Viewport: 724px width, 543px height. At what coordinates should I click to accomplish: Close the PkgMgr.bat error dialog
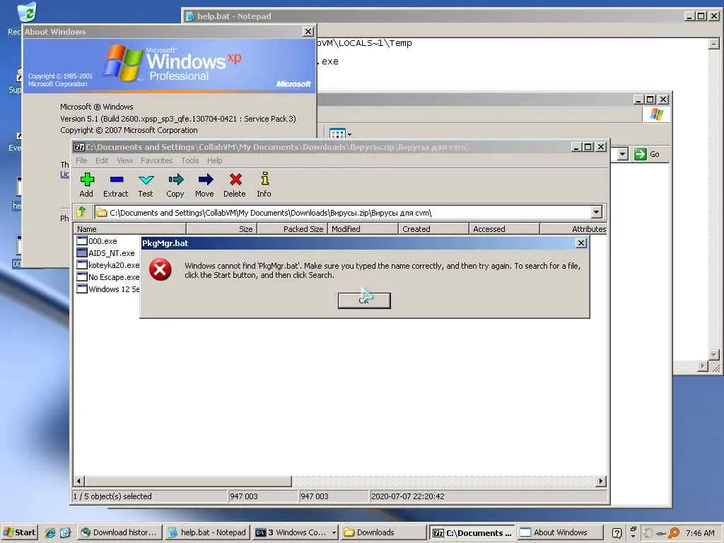point(581,243)
